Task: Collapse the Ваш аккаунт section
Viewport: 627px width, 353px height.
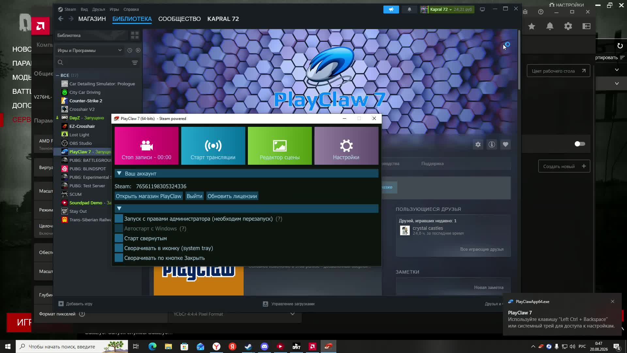Action: [119, 174]
